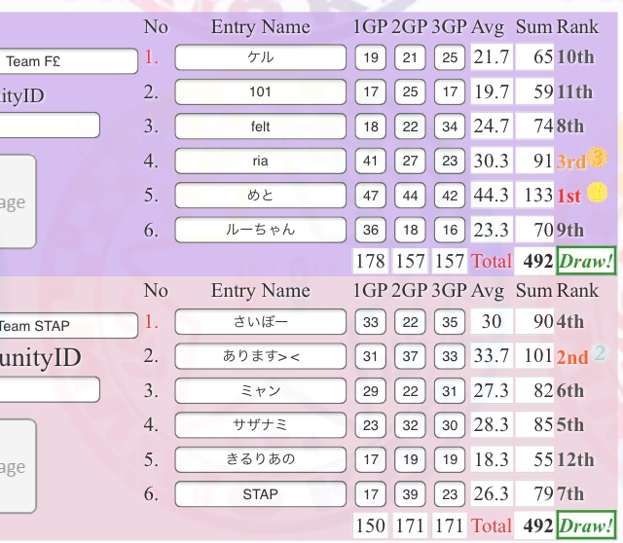Click the bronze medal icon beside 3rd
The width and height of the screenshot is (623, 543).
pos(598,158)
